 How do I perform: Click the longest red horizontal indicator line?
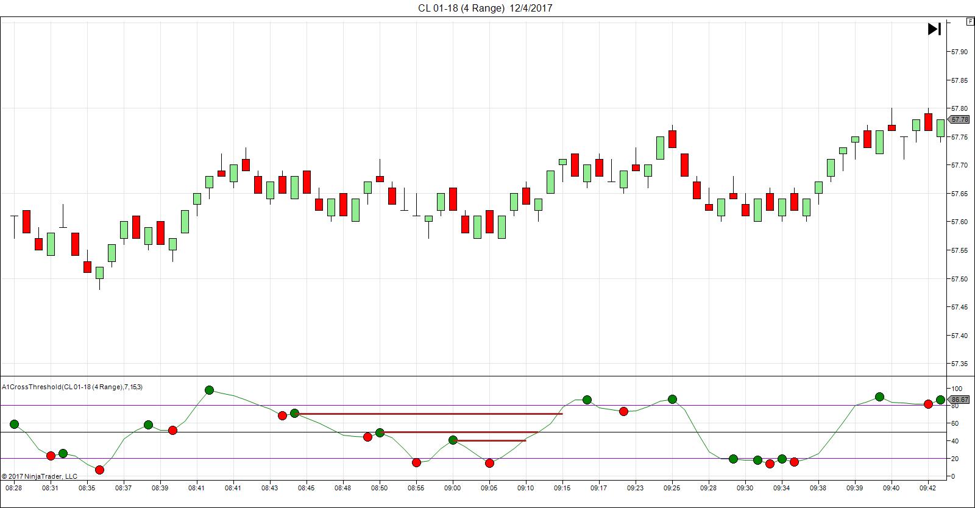[x=430, y=414]
